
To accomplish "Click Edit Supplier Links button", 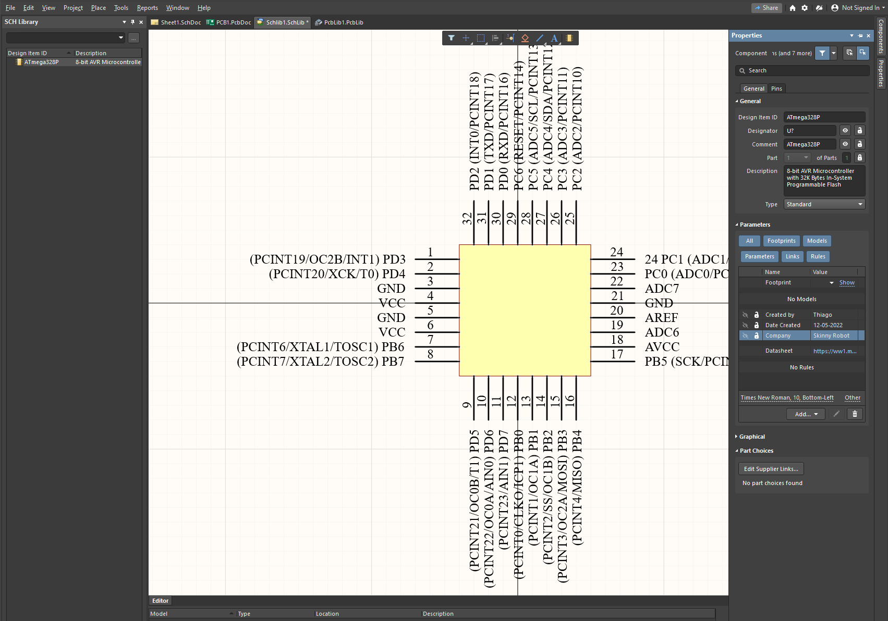I will pos(771,469).
